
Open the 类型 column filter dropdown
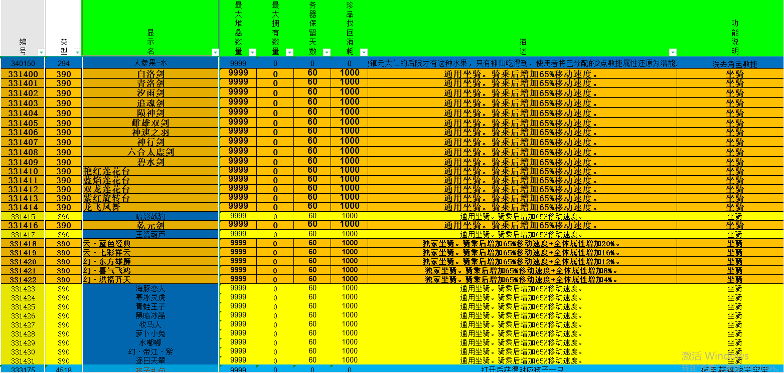coord(77,53)
